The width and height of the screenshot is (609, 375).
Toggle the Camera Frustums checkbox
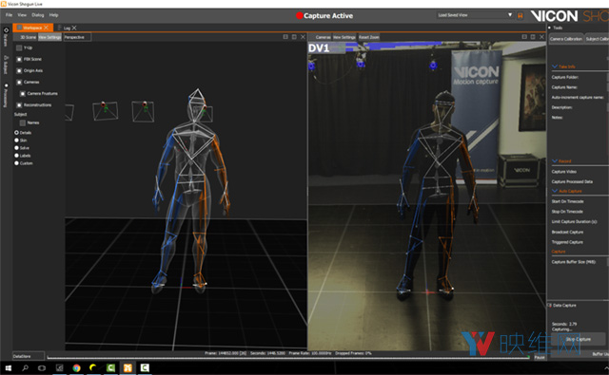tap(23, 94)
